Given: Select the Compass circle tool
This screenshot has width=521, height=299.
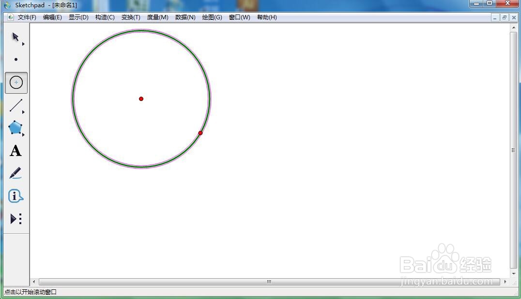Looking at the screenshot, I should tap(16, 83).
